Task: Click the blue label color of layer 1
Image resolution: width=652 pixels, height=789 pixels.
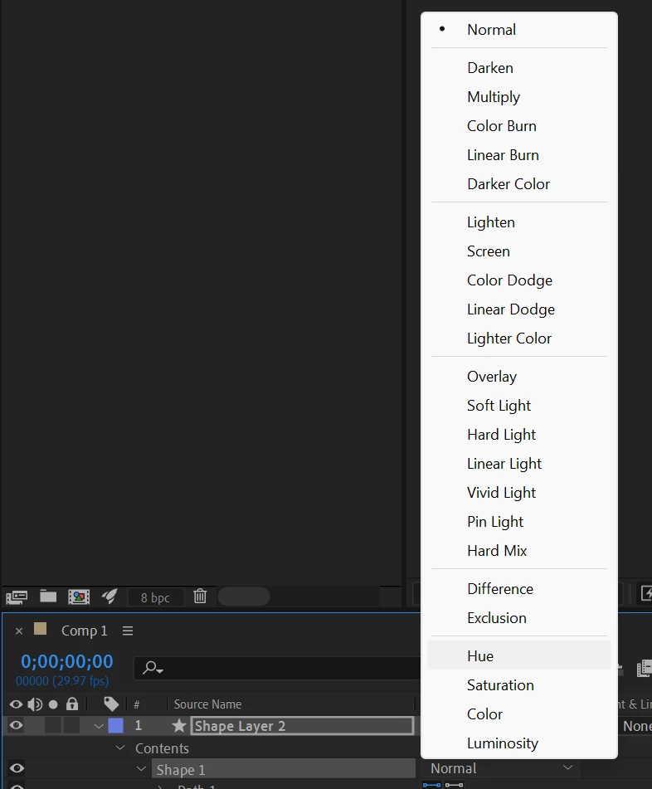Action: [115, 726]
